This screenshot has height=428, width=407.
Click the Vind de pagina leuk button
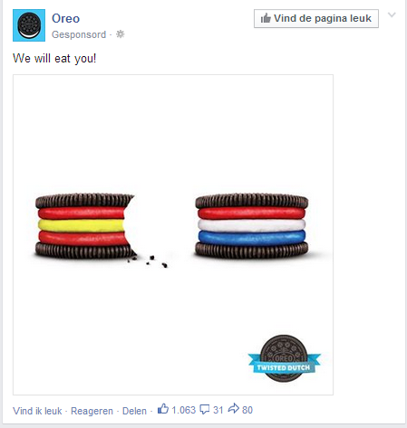pos(316,18)
